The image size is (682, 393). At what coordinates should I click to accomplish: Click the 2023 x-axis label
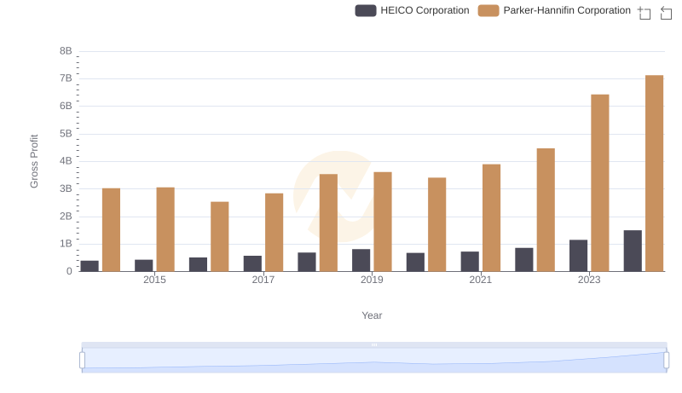click(x=589, y=280)
